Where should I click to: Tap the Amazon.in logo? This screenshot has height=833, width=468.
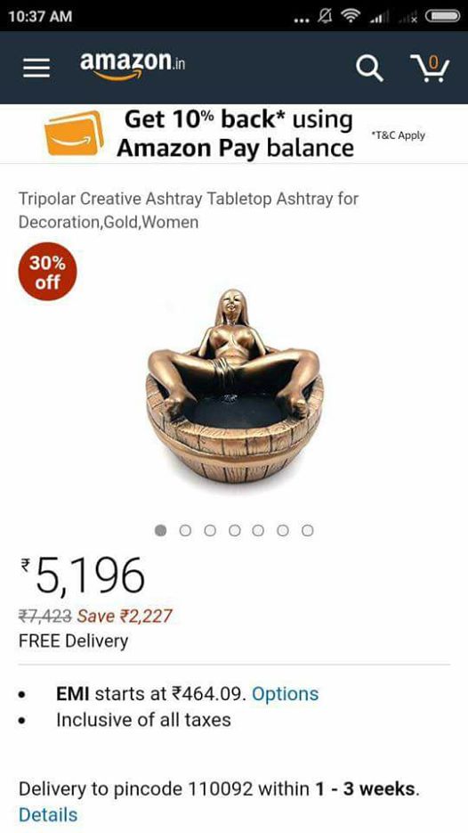pos(133,66)
